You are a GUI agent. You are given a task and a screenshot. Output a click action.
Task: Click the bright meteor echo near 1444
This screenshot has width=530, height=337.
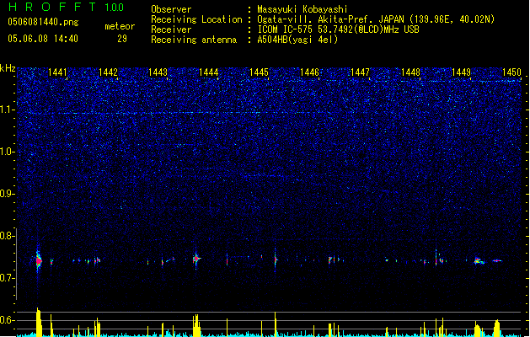coord(196,259)
